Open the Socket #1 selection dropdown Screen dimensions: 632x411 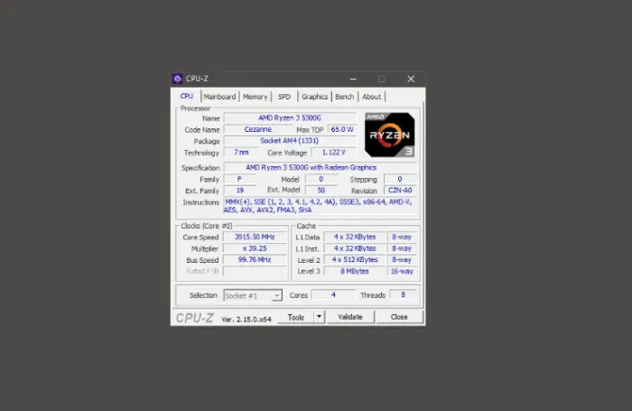pos(253,295)
